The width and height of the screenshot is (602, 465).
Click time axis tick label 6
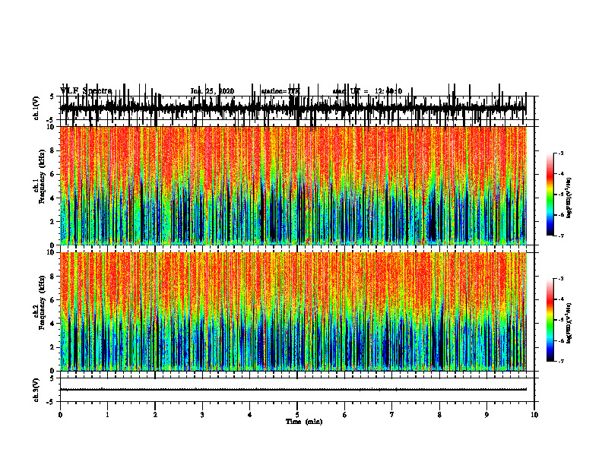(x=345, y=415)
